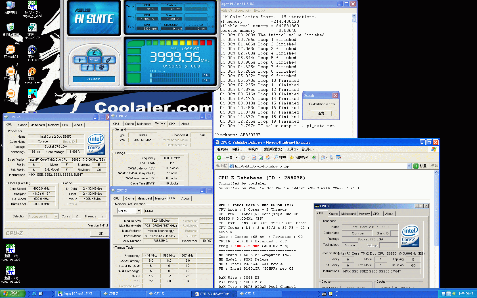Open the everest.exe shortcut desktop icon
Image resolution: width=477 pixels, height=298 pixels.
(x=32, y=75)
